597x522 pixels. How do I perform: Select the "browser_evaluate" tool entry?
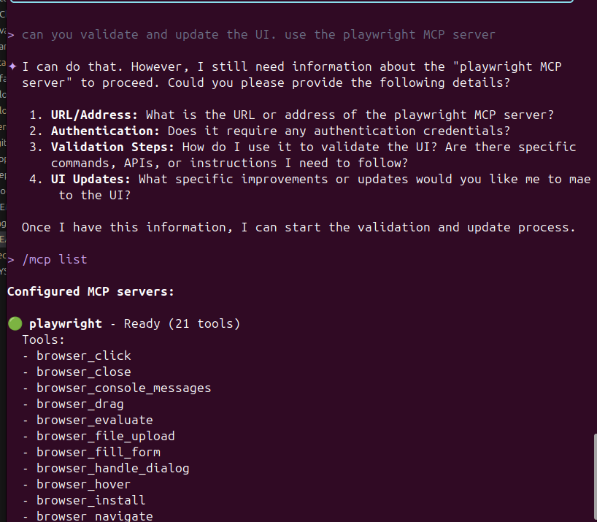[x=95, y=420]
